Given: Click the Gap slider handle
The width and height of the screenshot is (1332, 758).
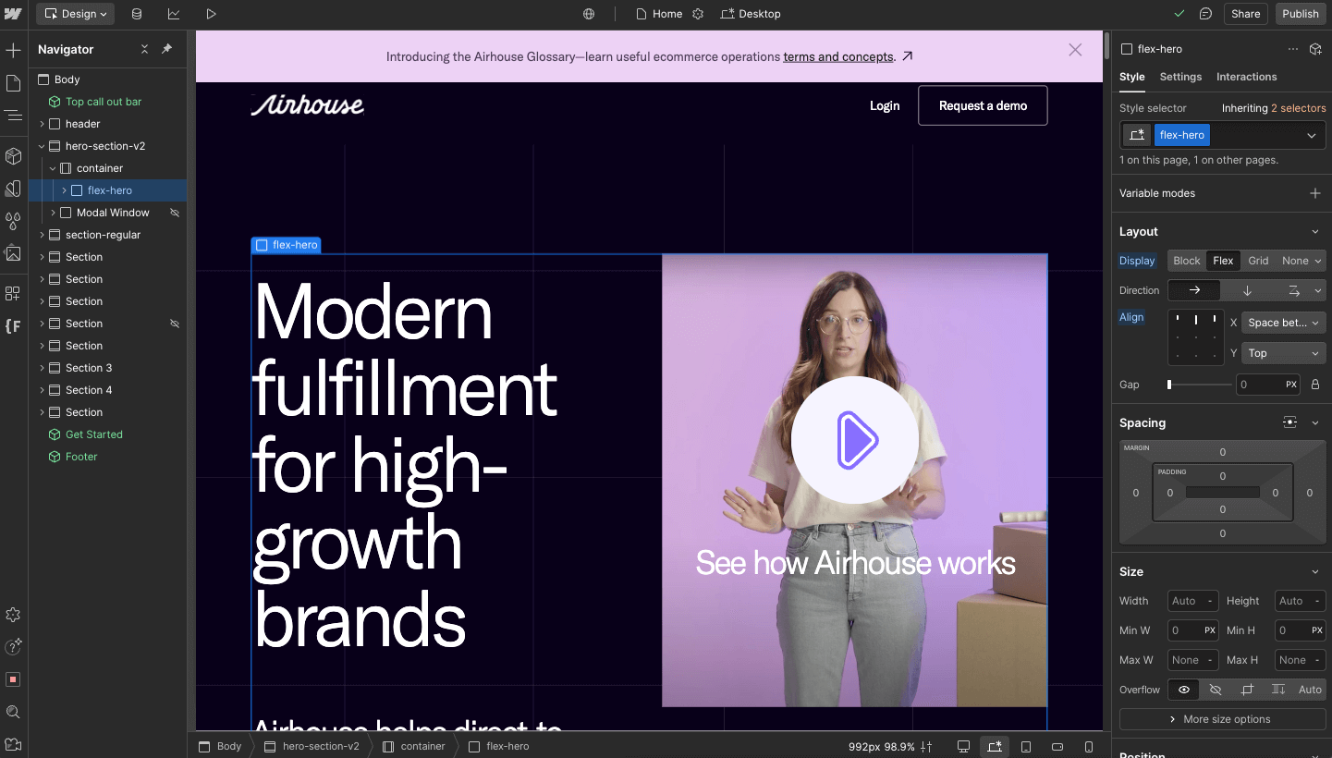Looking at the screenshot, I should [x=1169, y=385].
